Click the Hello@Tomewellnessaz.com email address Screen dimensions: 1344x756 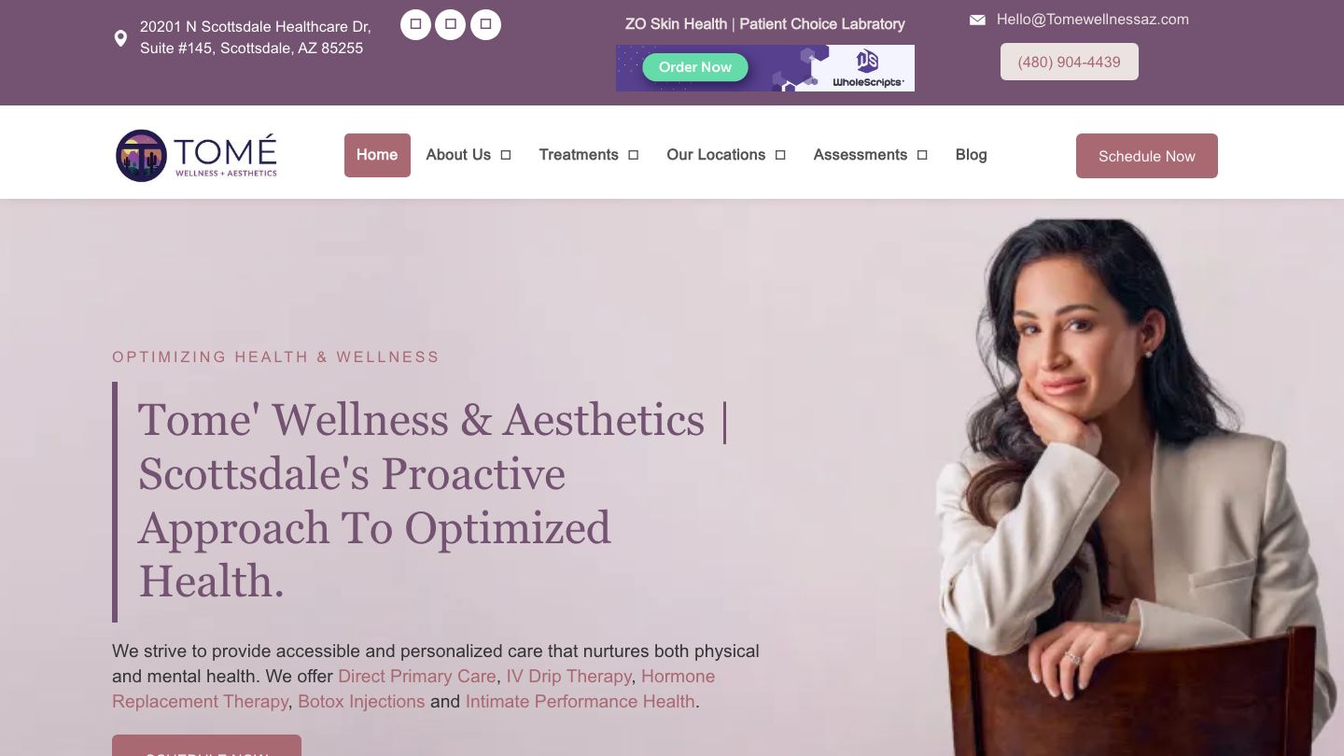[x=1092, y=20]
